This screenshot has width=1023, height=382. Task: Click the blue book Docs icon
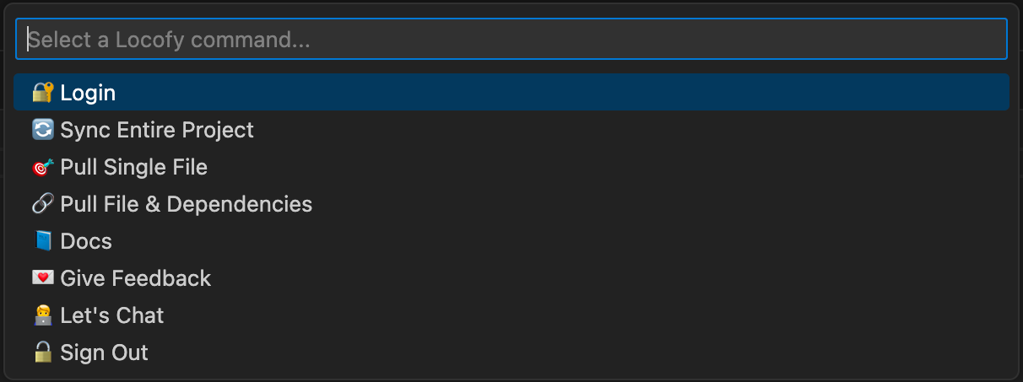pyautogui.click(x=43, y=241)
